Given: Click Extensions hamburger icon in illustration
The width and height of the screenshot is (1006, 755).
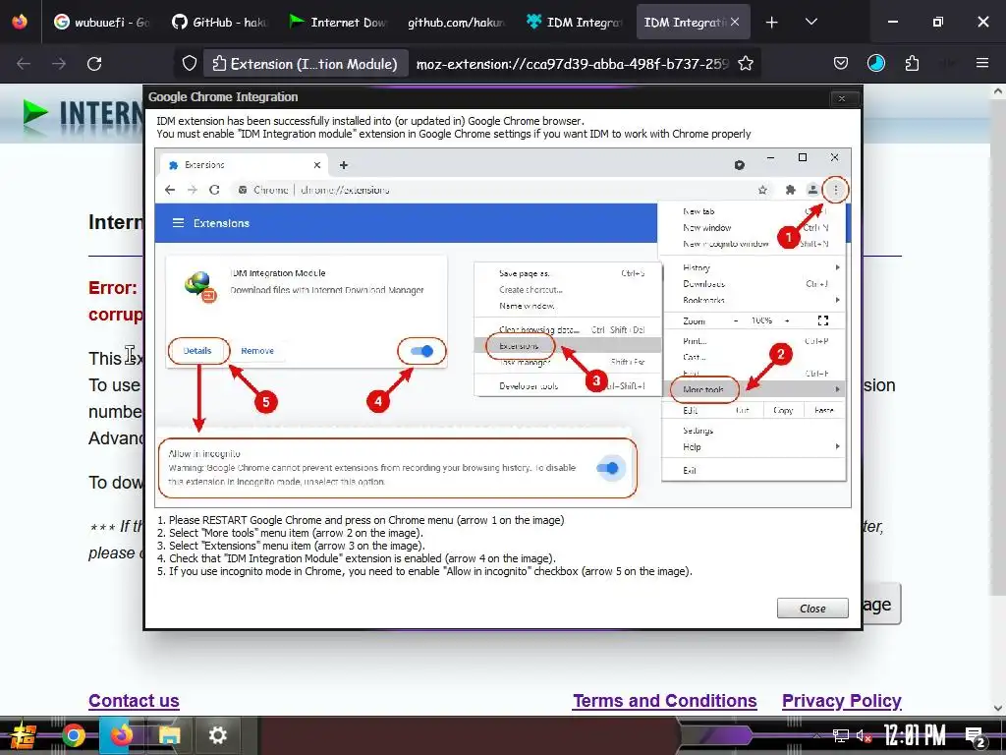Looking at the screenshot, I should (179, 223).
